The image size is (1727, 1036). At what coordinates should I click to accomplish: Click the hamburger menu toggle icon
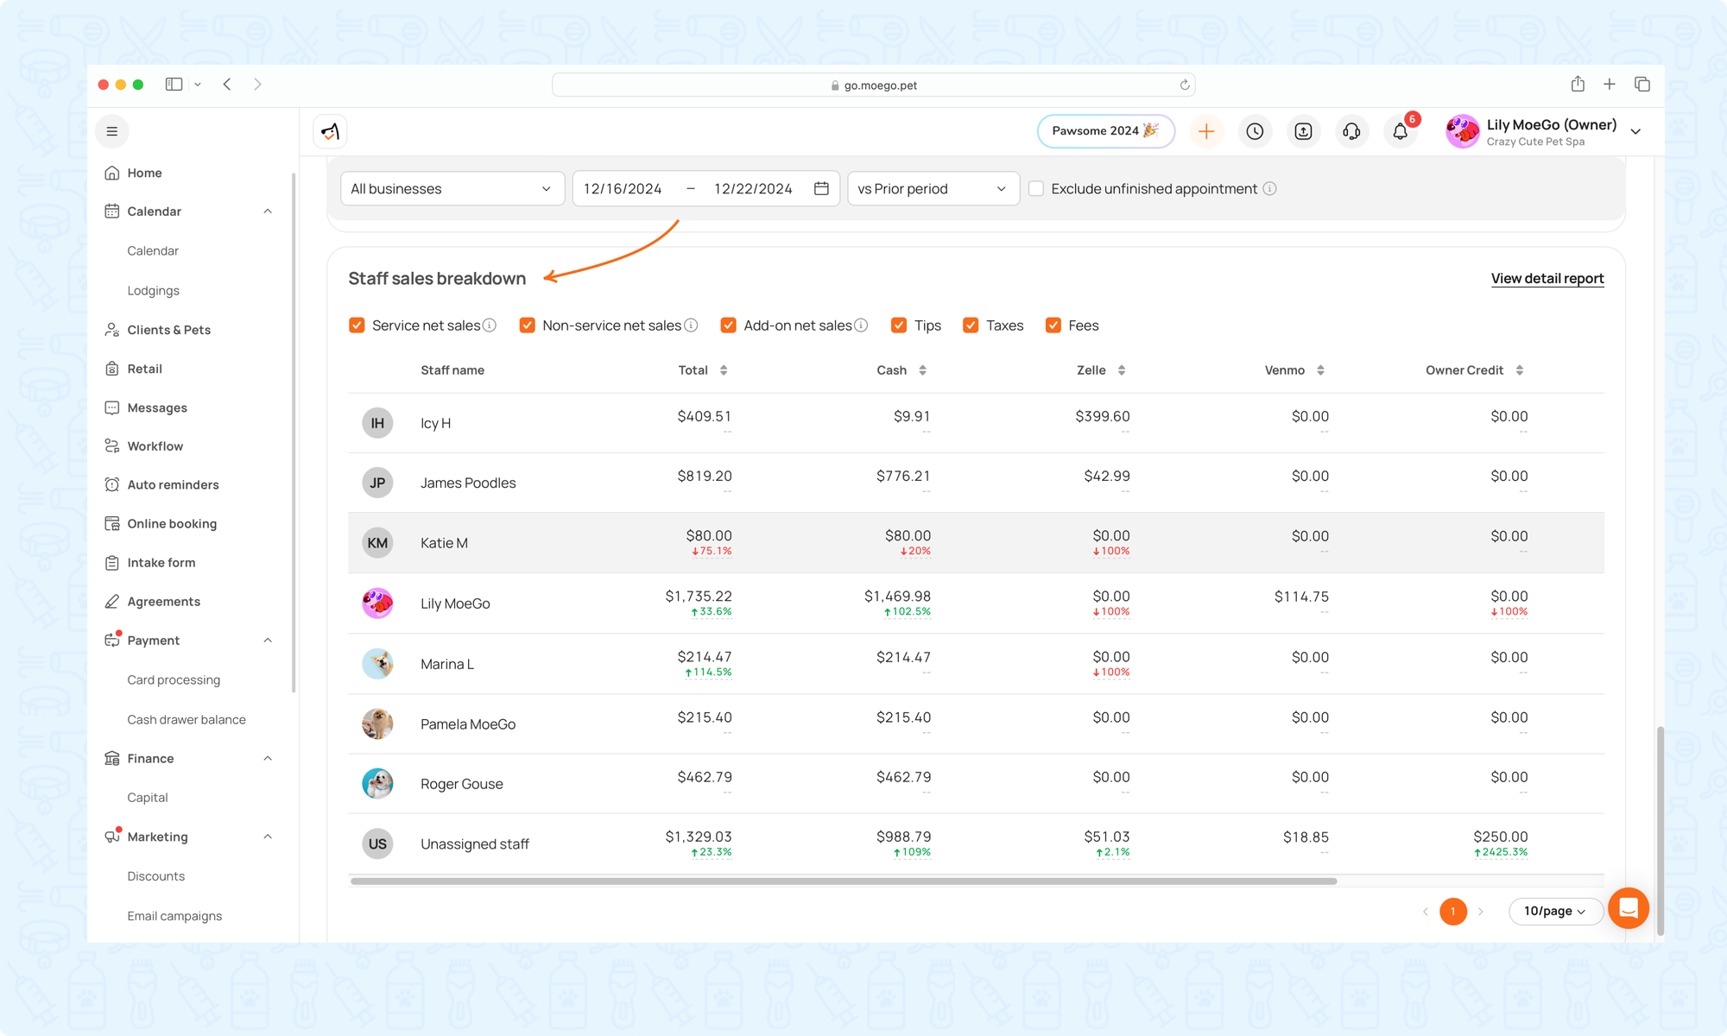pos(112,131)
